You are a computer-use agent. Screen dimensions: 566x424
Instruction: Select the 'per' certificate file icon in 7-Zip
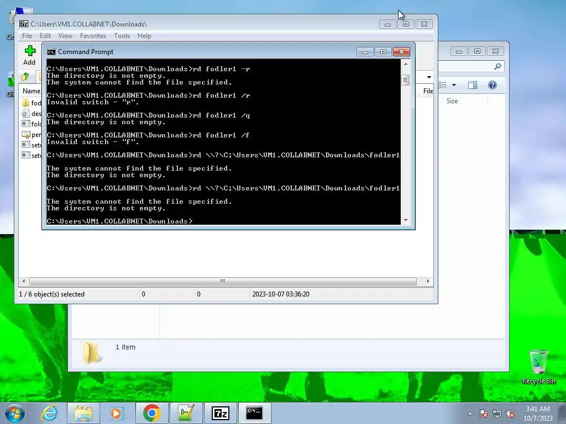[x=25, y=135]
